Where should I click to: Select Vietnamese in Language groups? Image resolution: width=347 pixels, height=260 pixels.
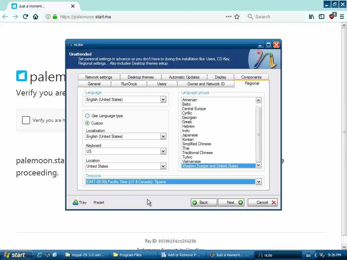[x=191, y=161]
